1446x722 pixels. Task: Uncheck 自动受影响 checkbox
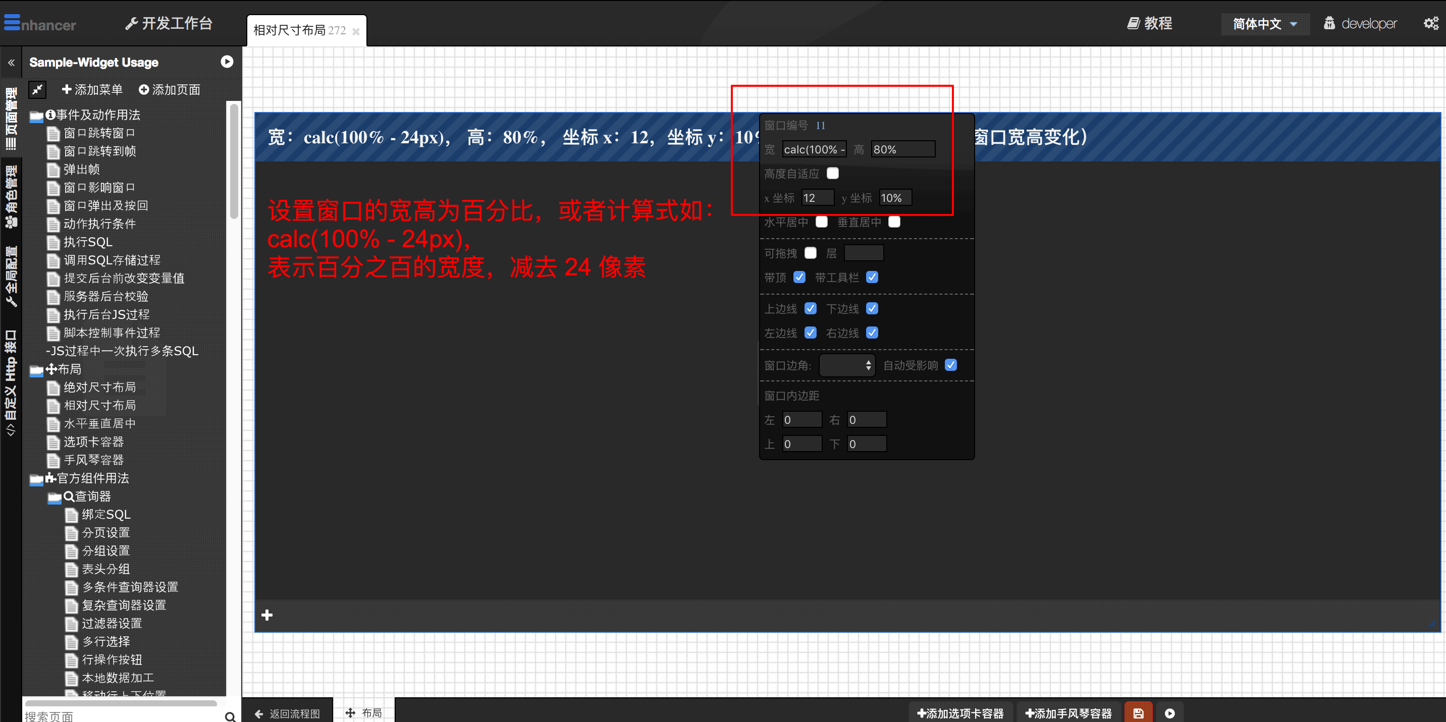[951, 365]
